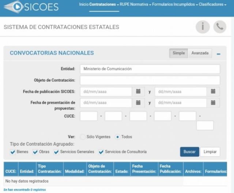This screenshot has height=193, width=234.
Task: Click the first CUCE code box
Action: 88,116
